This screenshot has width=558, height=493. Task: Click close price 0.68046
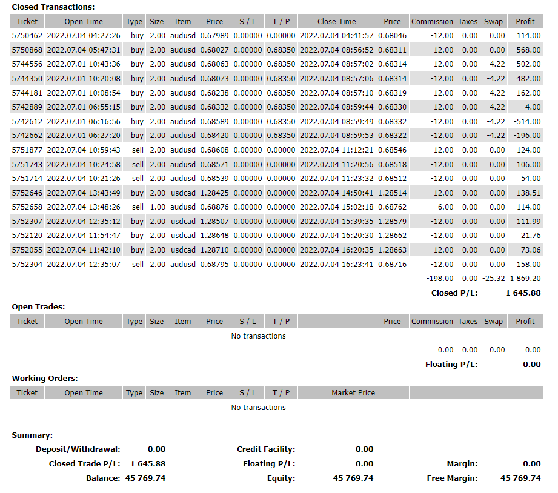392,36
